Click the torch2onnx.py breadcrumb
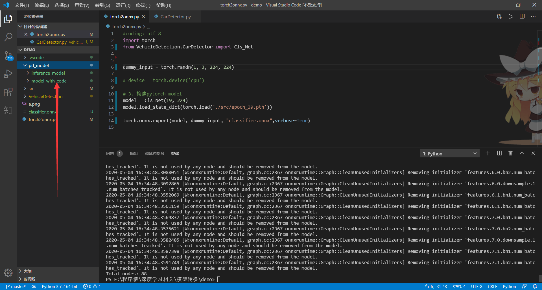542x290 pixels. tap(126, 26)
